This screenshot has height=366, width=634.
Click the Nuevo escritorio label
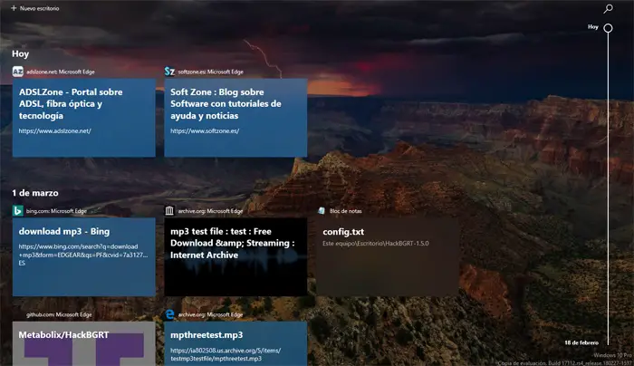click(39, 8)
